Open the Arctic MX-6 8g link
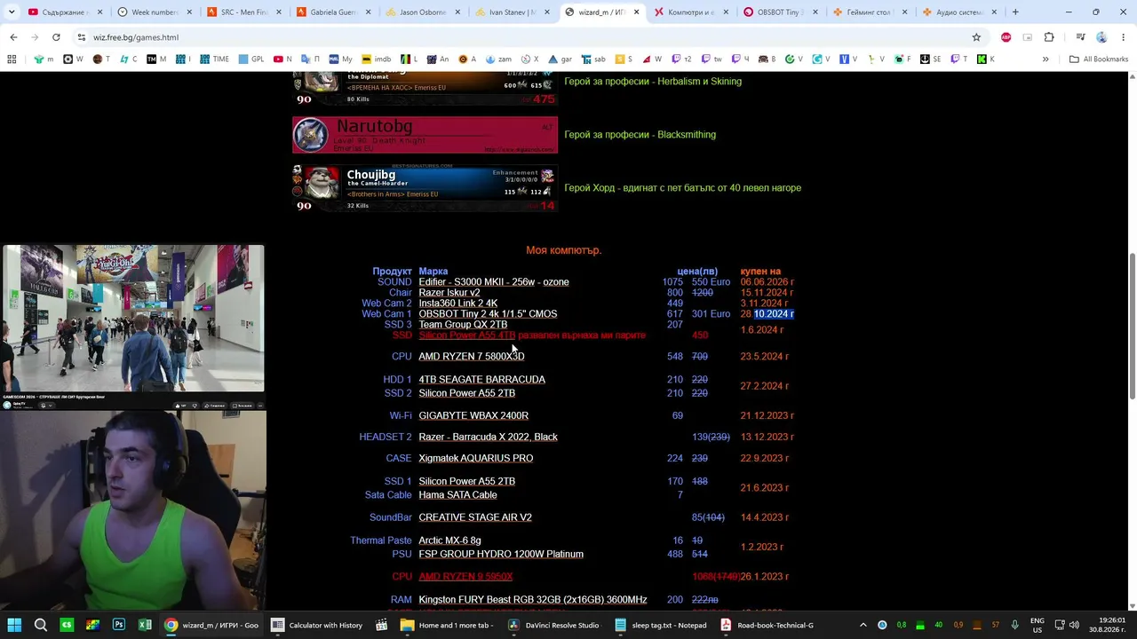The width and height of the screenshot is (1137, 639). tap(449, 540)
